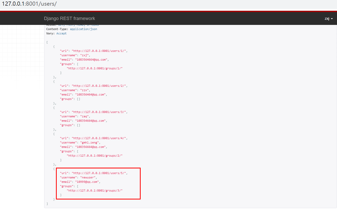Select the username value "newuser"
The width and height of the screenshot is (337, 210).
pyautogui.click(x=88, y=177)
